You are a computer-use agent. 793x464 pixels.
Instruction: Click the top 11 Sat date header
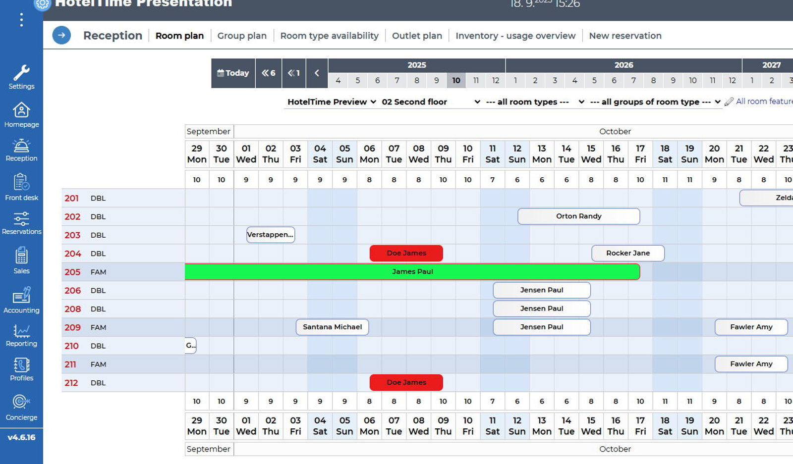tap(493, 154)
